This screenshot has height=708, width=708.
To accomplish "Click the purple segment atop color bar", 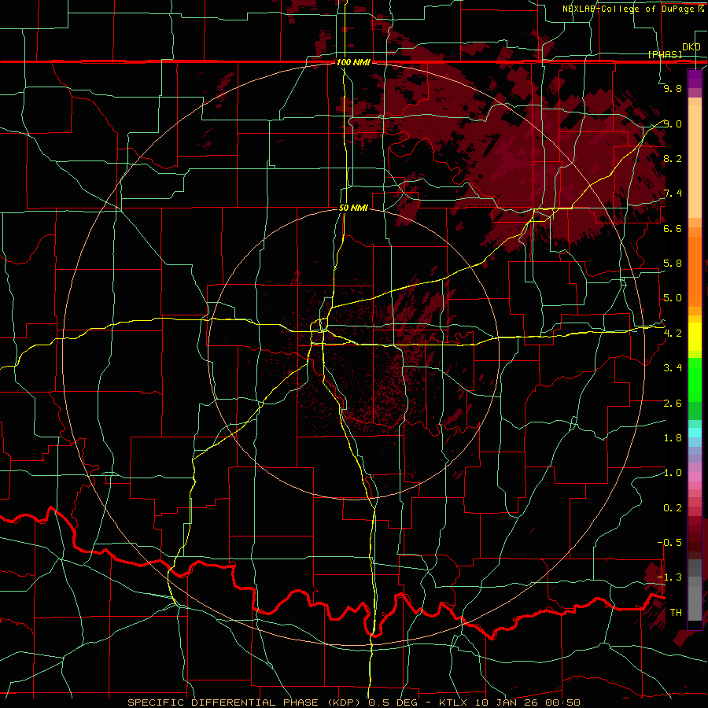I will 695,79.
